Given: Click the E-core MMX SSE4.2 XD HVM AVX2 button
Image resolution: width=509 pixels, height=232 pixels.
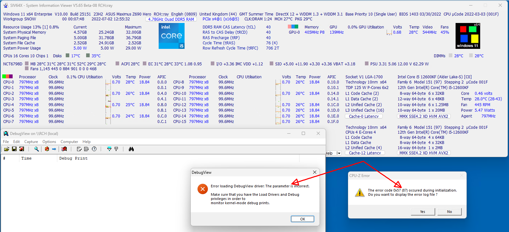Looking at the screenshot, I should [424, 153].
